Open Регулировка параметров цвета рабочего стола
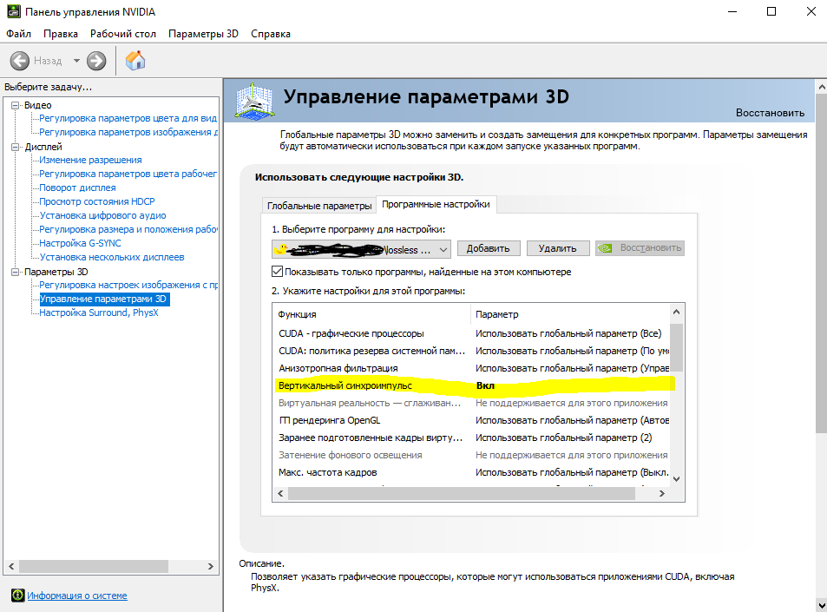The height and width of the screenshot is (612, 827). tap(128, 174)
